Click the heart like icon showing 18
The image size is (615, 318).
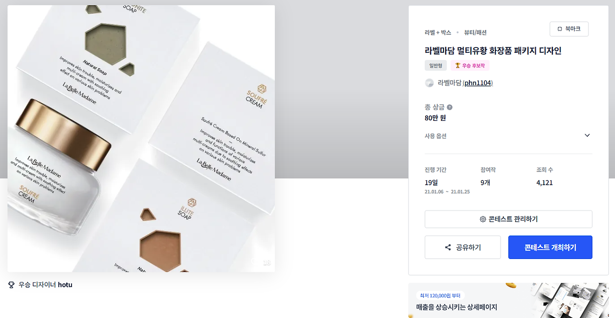255,262
